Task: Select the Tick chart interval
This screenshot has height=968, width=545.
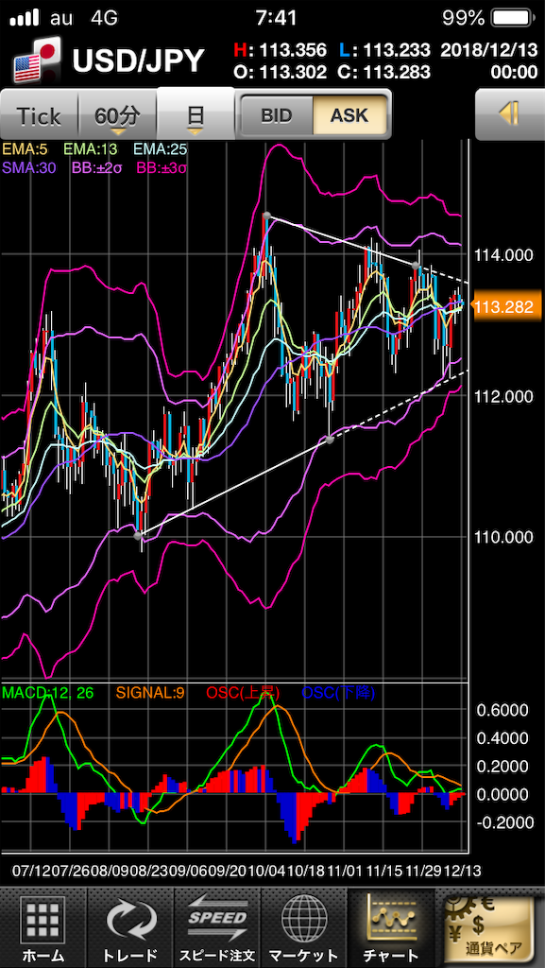Action: (x=40, y=115)
